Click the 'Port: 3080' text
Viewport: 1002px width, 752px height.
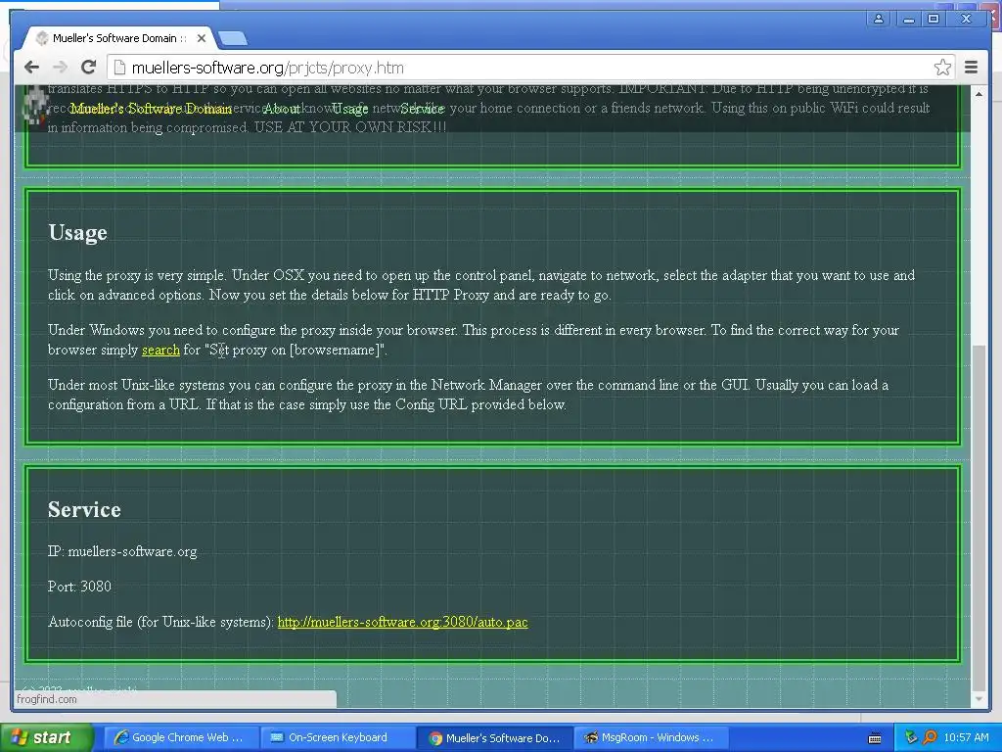(x=80, y=587)
